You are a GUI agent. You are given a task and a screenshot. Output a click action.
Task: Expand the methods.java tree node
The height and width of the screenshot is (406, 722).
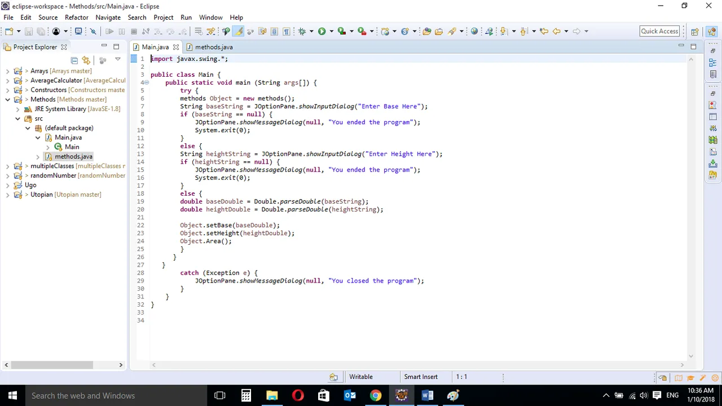(38, 157)
